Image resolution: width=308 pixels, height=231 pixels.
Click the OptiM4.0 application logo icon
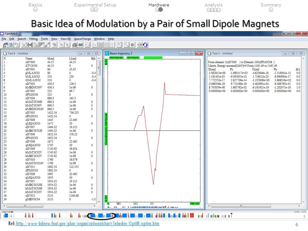pyautogui.click(x=2, y=34)
